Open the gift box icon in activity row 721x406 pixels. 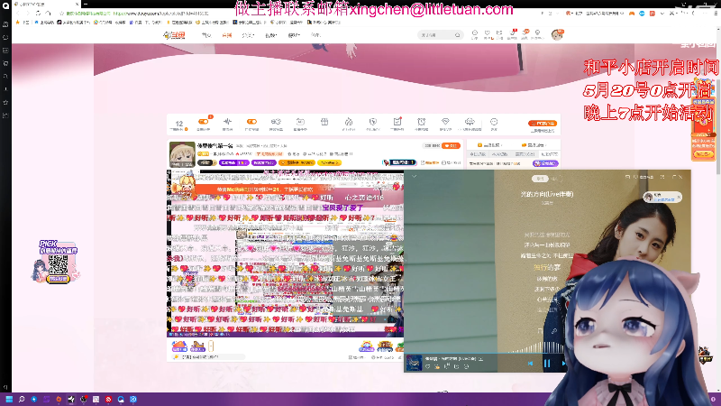point(324,123)
